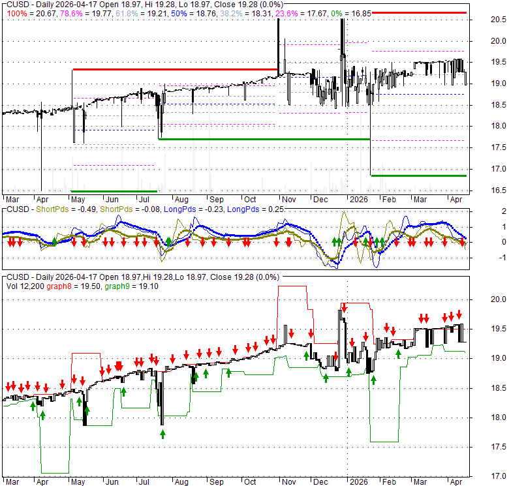Viewport: 509px width, 486px height.
Task: Pick the '23.6% = 17.67' retracement label
Action: [x=301, y=14]
